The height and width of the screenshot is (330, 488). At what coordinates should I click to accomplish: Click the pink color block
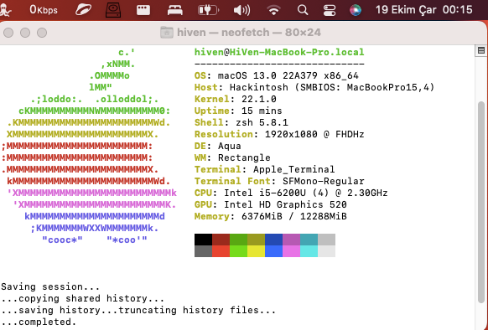click(291, 251)
